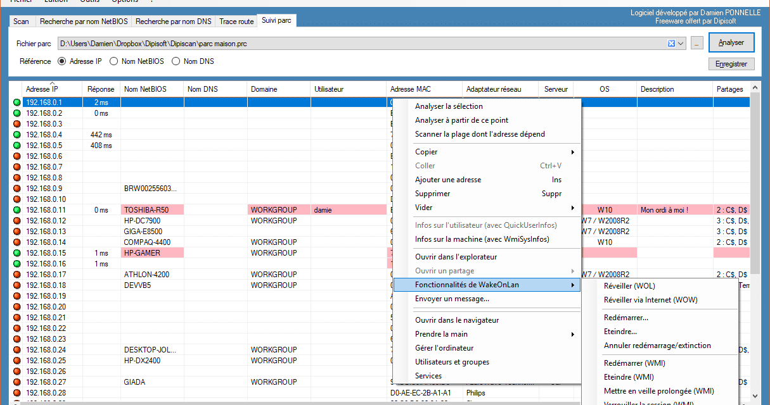
Task: Click green status icon for 192.168.0.1
Action: coord(16,102)
